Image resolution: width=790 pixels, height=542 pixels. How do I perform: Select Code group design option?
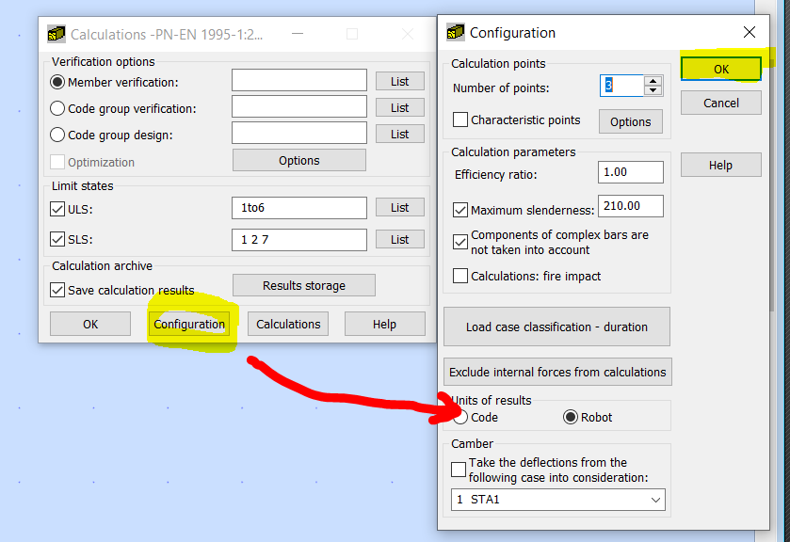click(57, 135)
